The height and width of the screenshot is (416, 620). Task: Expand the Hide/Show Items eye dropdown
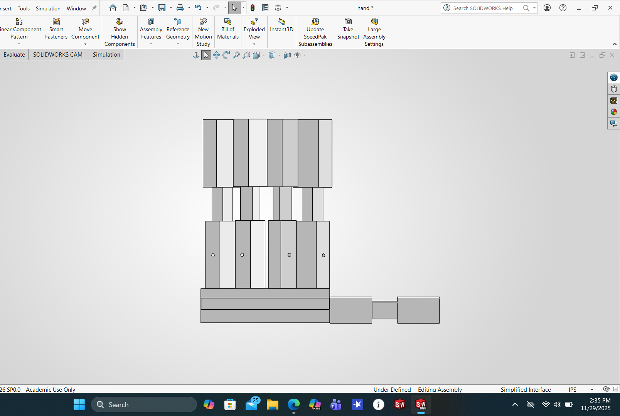click(305, 55)
